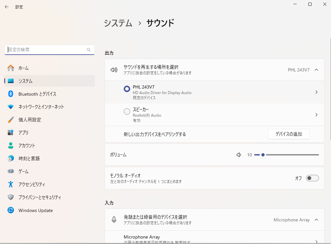Click the back arrow icon in title bar
Viewport: 331px width, 244px height.
point(7,7)
